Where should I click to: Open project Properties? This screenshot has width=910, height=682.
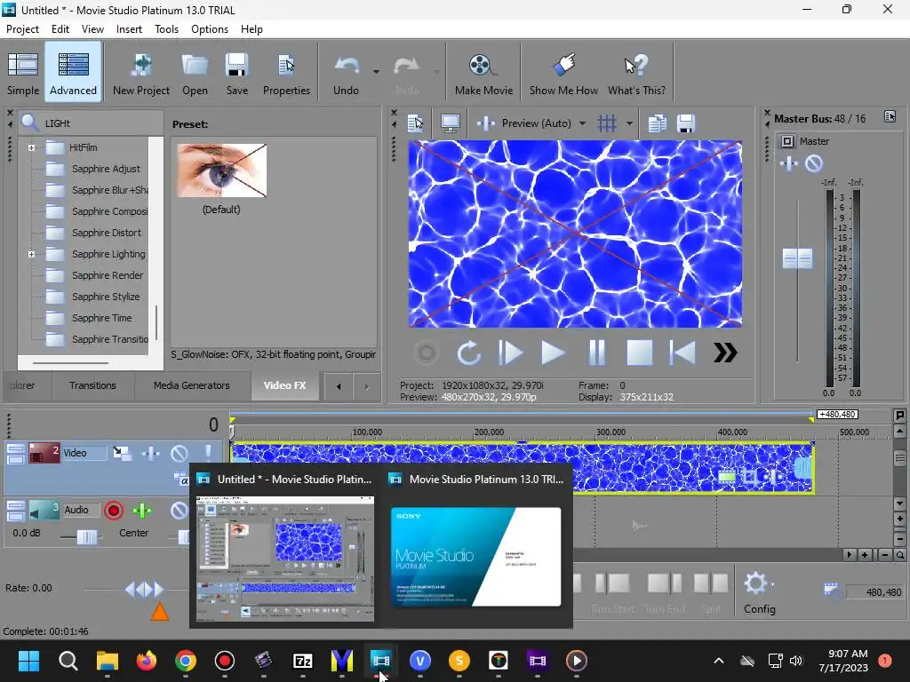286,73
